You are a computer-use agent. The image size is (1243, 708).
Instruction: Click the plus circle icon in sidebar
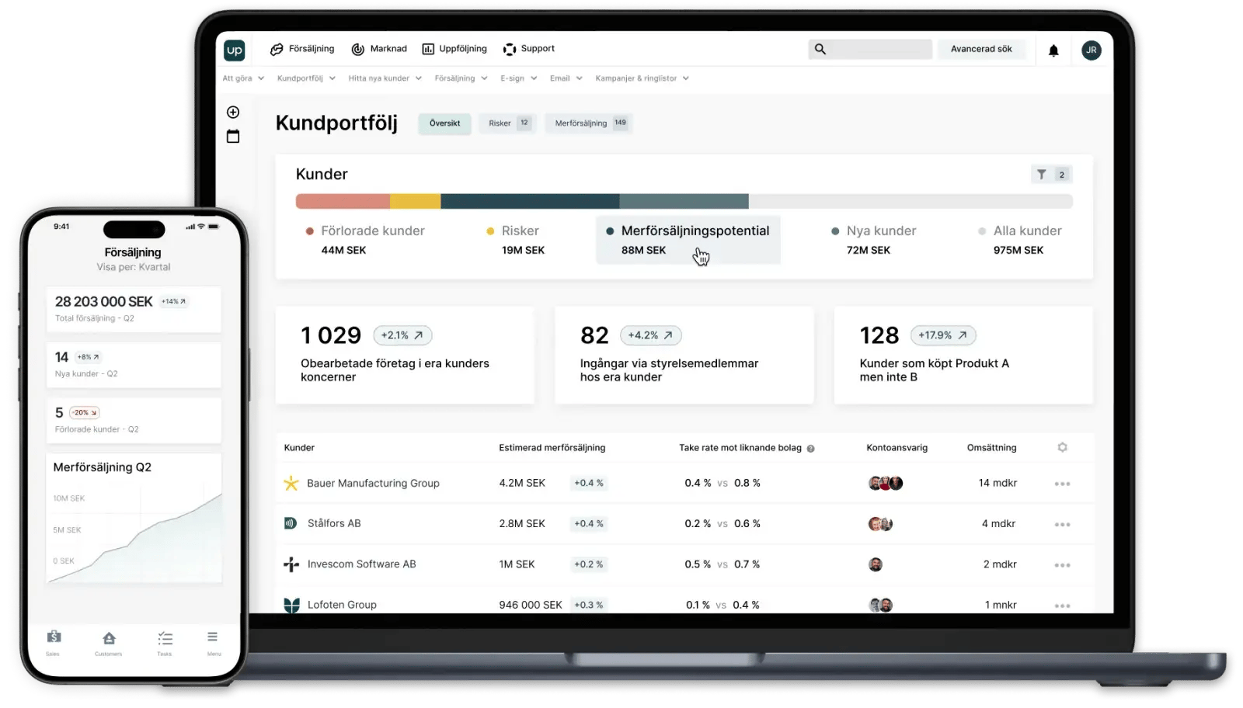(233, 113)
